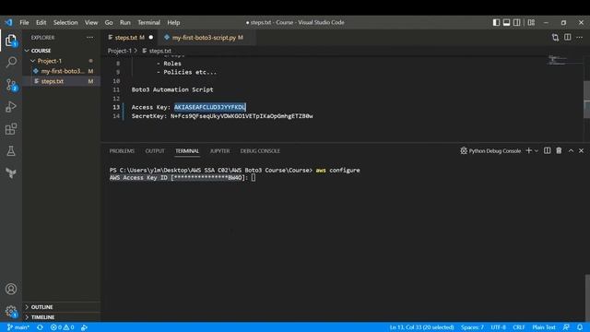This screenshot has width=590, height=332.
Task: Open the Manage gear icon
Action: pyautogui.click(x=11, y=311)
